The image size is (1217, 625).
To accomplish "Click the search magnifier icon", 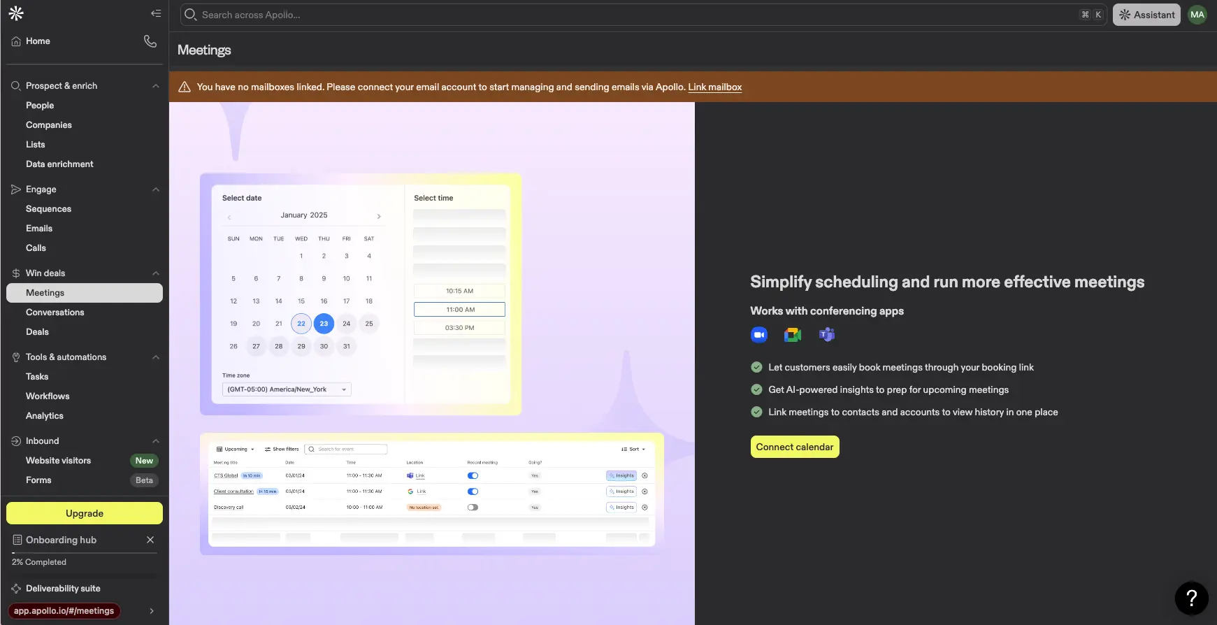I will pyautogui.click(x=190, y=15).
